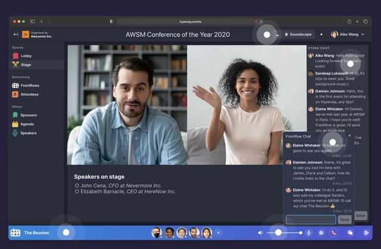Open the browser Share icon
Screen dimensions: 381x249
[x=349, y=21]
